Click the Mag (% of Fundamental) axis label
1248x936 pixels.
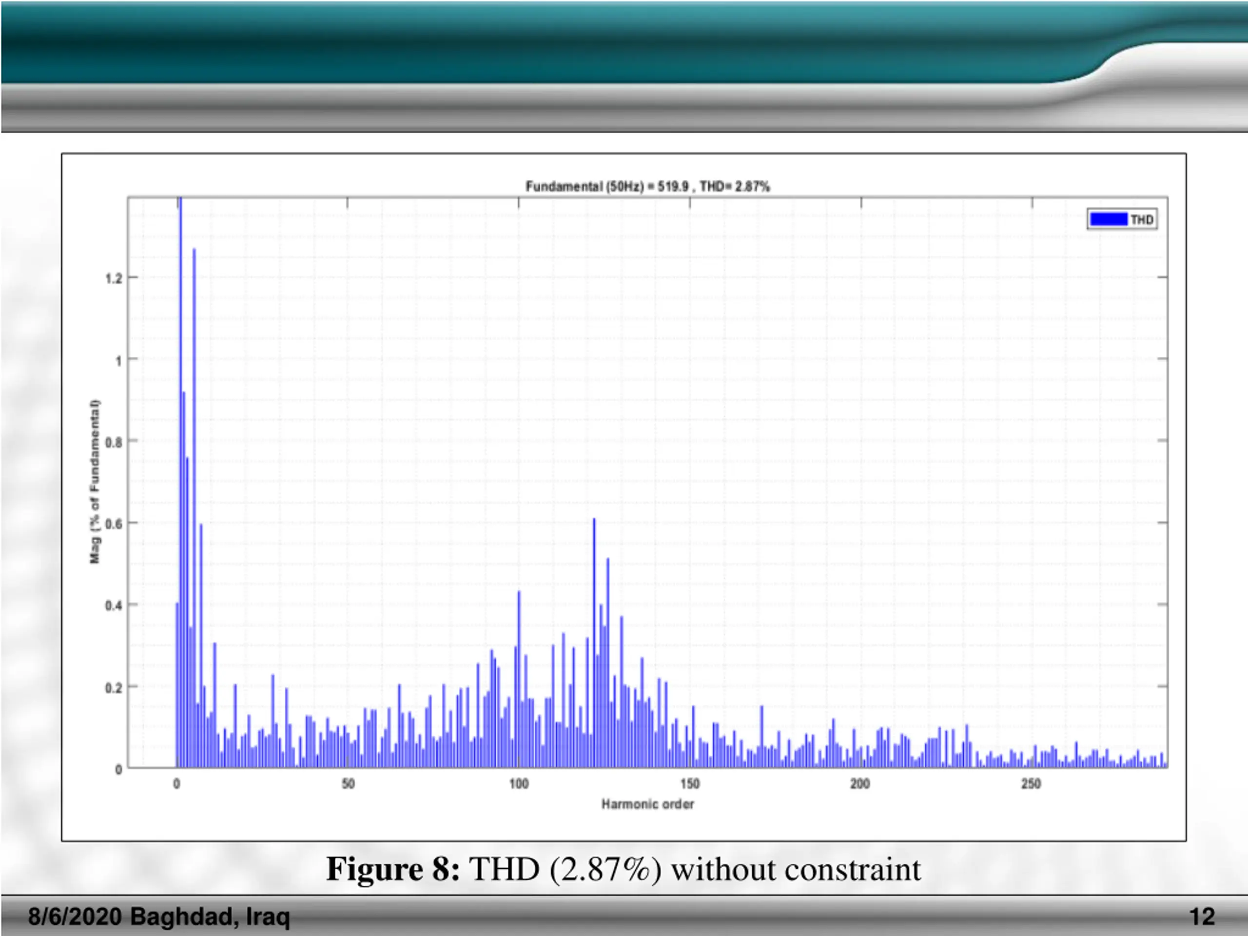click(95, 481)
